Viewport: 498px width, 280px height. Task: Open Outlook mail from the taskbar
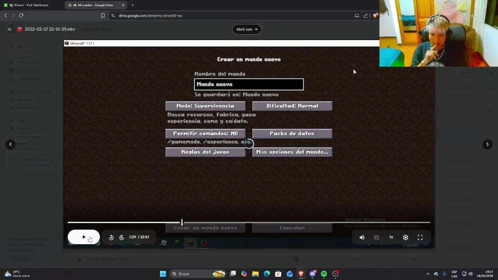coord(289,274)
